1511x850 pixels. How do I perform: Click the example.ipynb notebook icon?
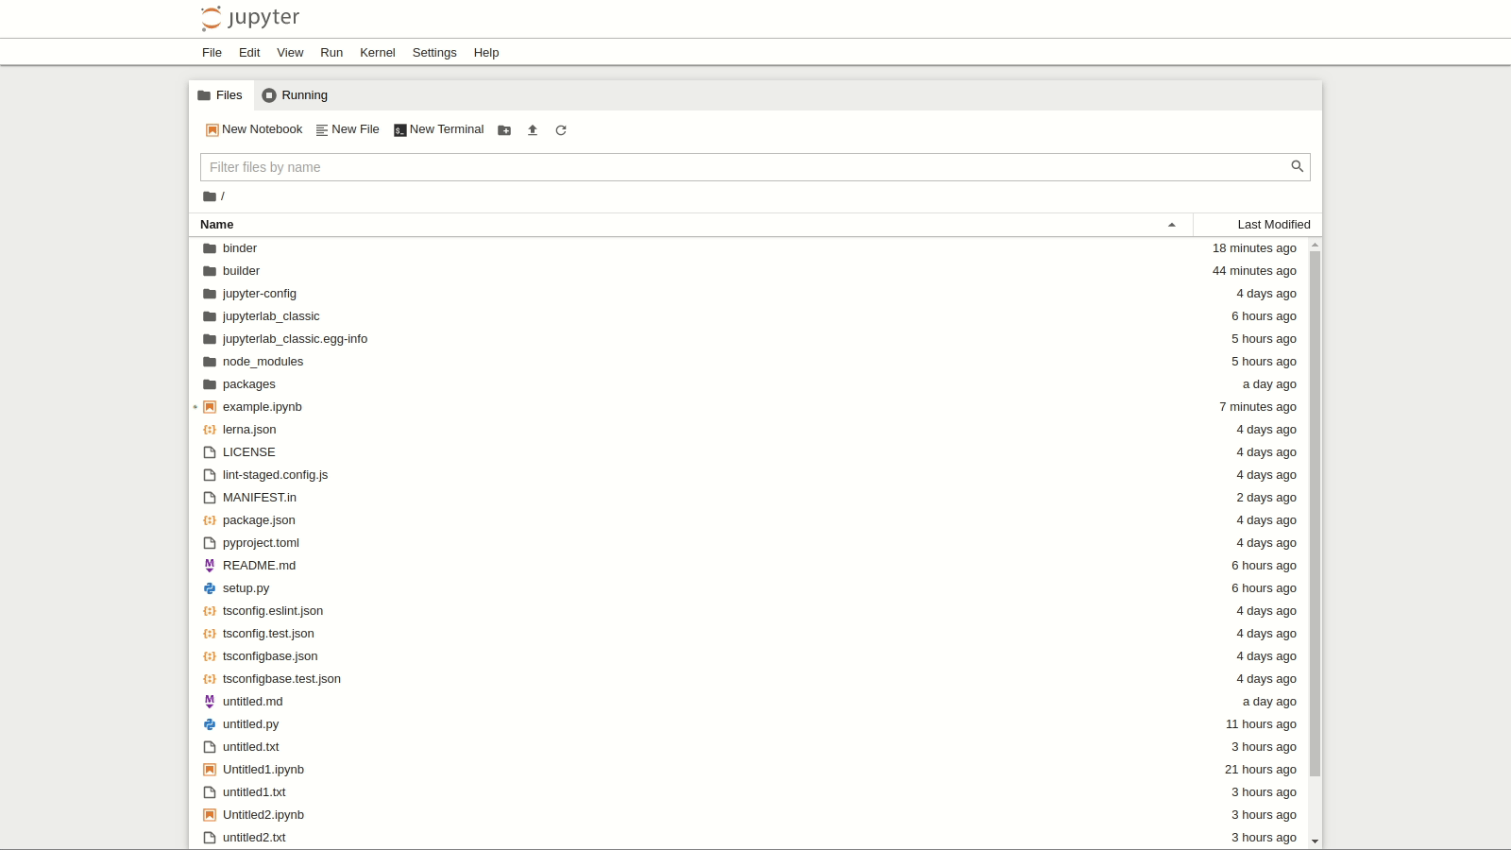tap(210, 407)
